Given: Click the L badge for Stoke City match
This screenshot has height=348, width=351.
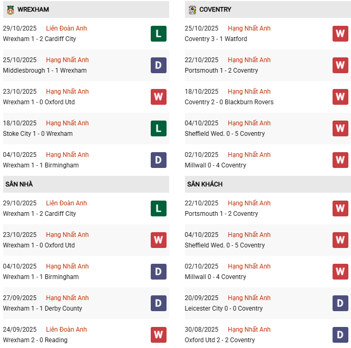Looking at the screenshot, I should click(x=158, y=128).
